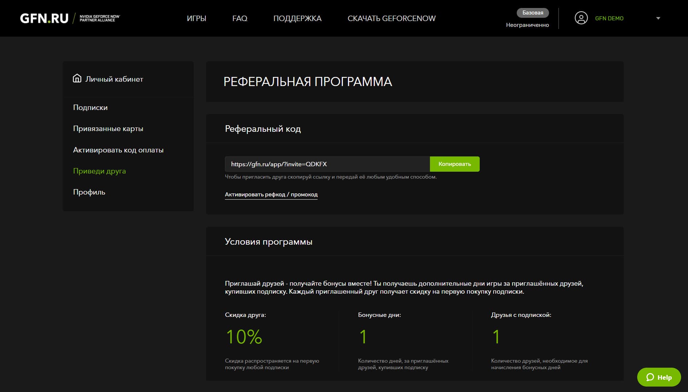The width and height of the screenshot is (688, 392).
Task: Open the Help chat widget
Action: pyautogui.click(x=659, y=377)
